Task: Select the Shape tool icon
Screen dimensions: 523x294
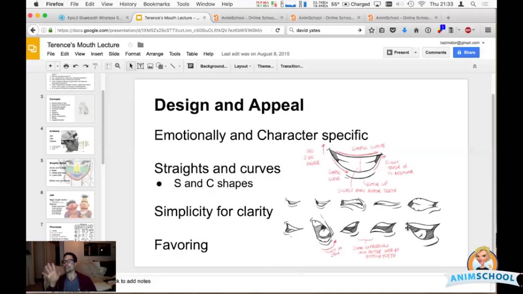Action: click(x=159, y=66)
